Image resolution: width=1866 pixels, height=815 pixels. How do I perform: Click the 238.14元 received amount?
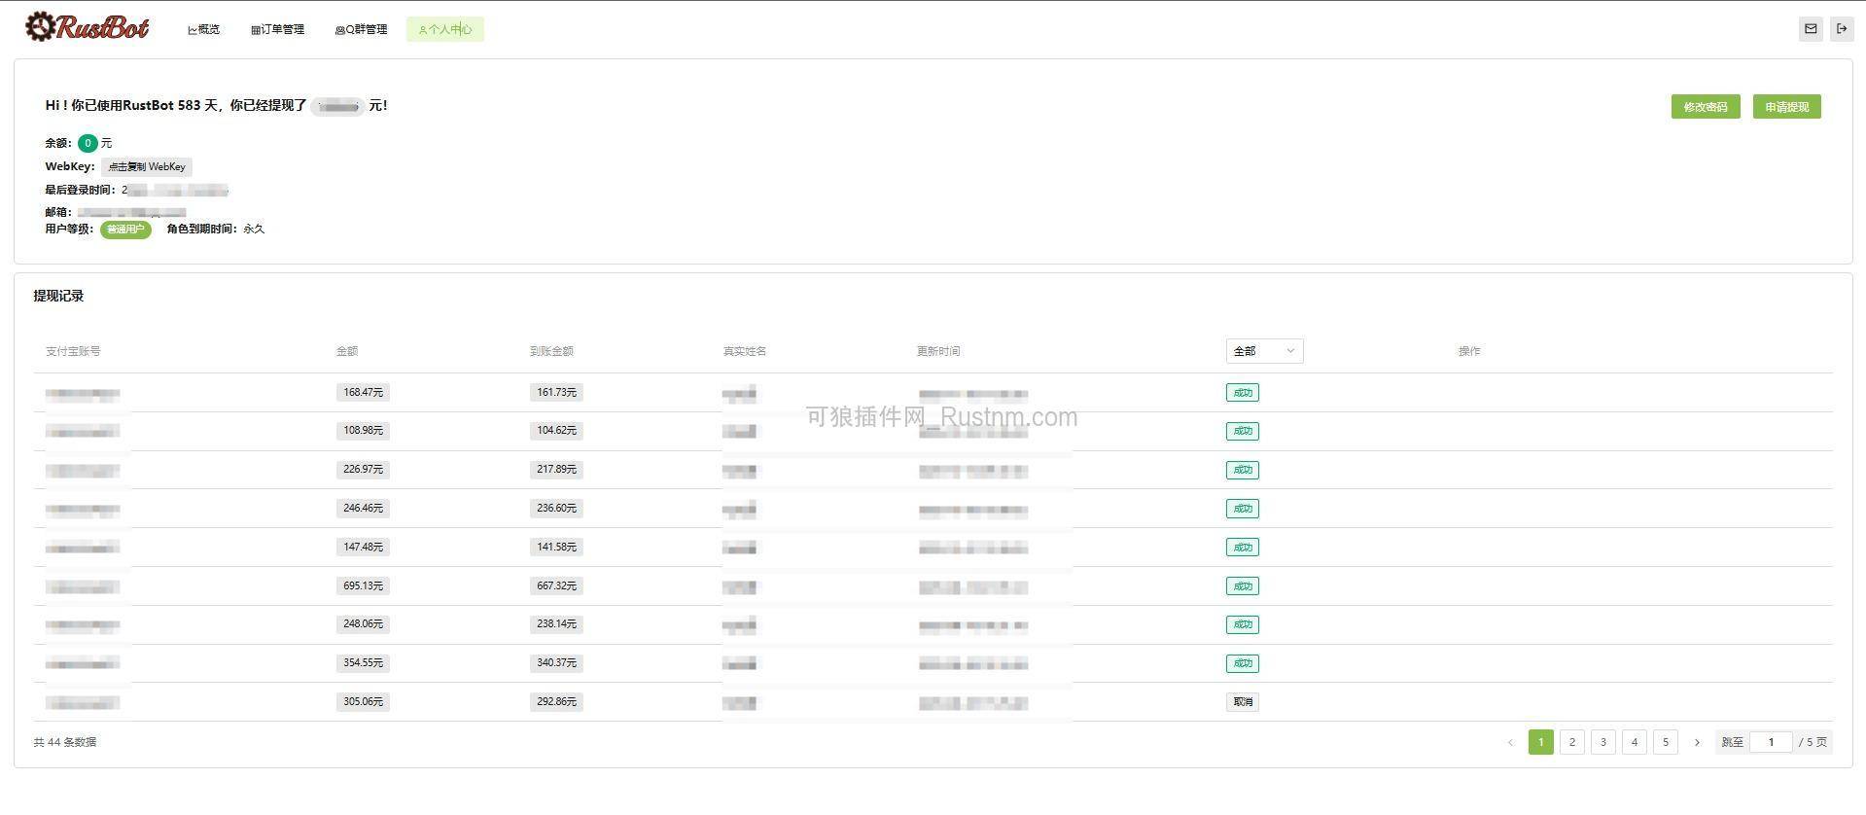[x=556, y=624]
